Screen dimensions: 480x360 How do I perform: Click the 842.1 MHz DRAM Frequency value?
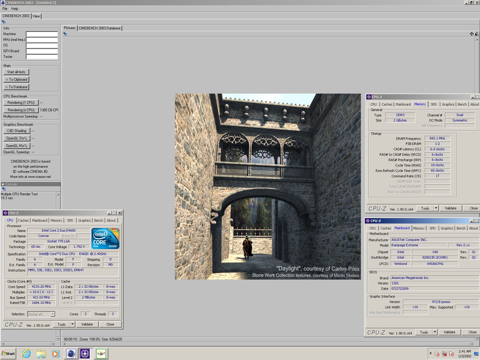(437, 138)
